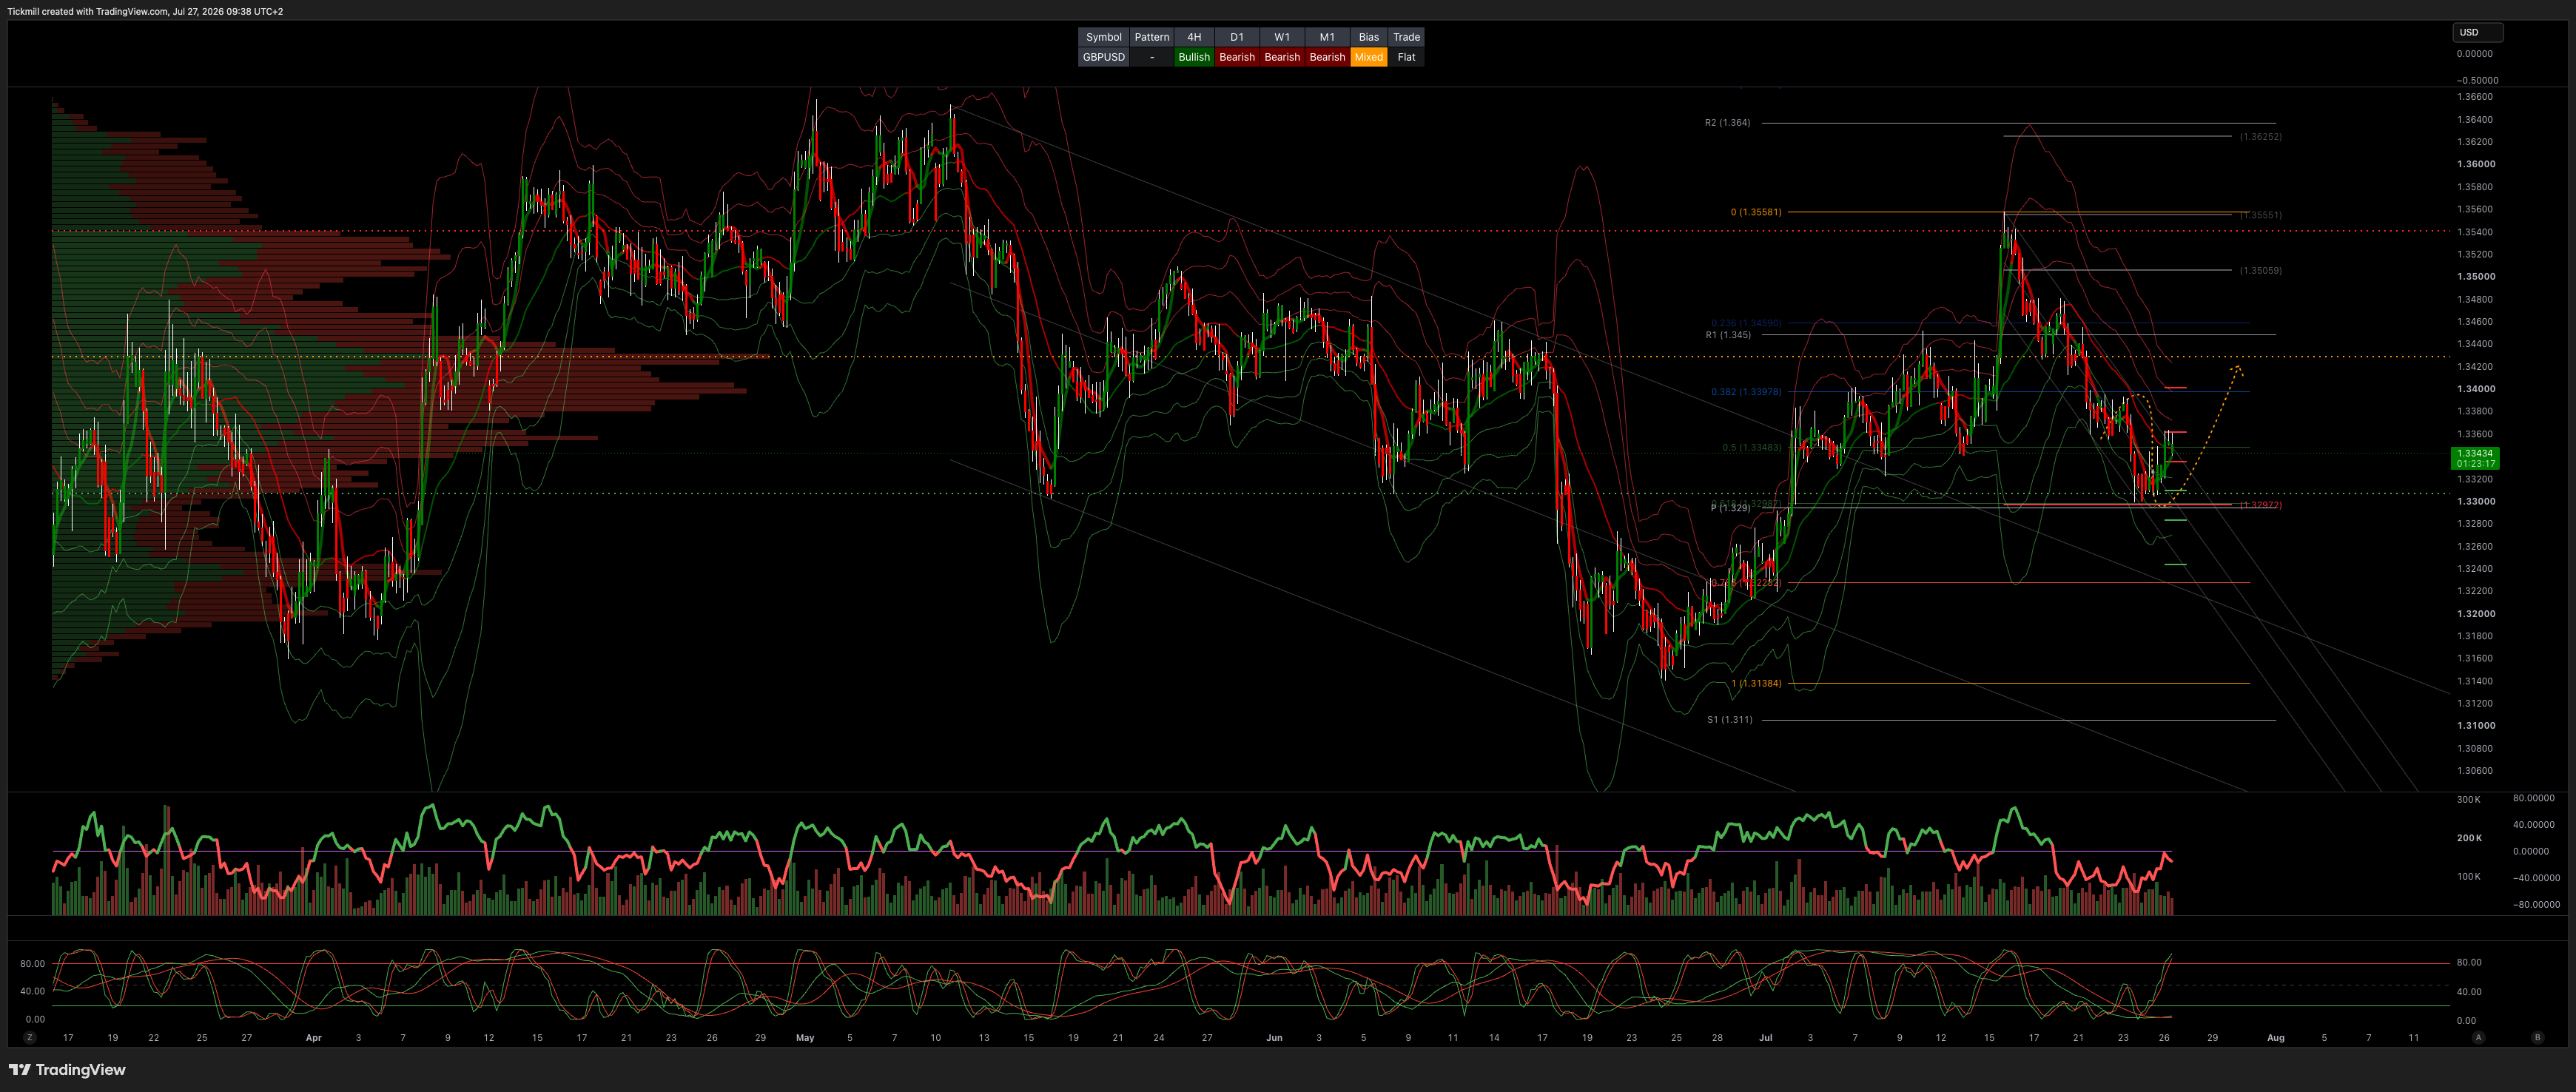This screenshot has height=1092, width=2576.
Task: Click the Symbol header cell
Action: (1104, 37)
